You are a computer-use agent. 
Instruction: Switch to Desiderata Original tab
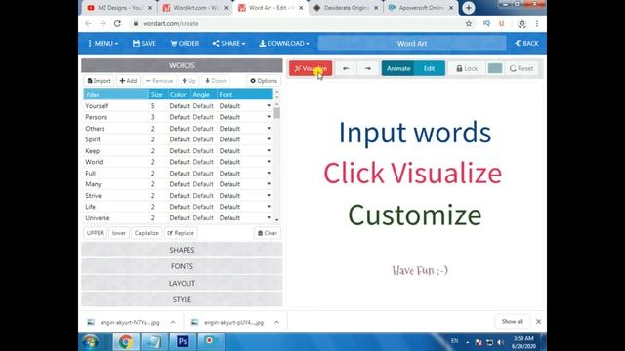[346, 8]
